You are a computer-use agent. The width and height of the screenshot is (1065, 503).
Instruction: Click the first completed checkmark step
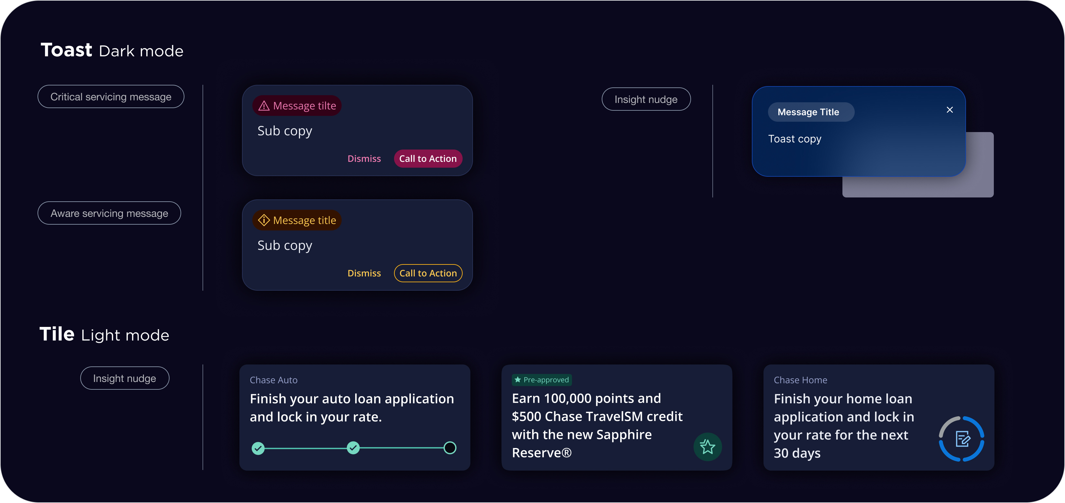pyautogui.click(x=258, y=448)
